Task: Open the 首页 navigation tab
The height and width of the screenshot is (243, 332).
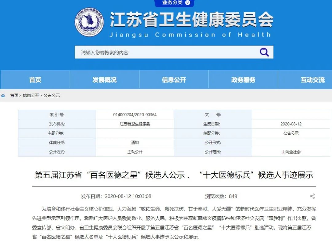Action: click(x=35, y=80)
